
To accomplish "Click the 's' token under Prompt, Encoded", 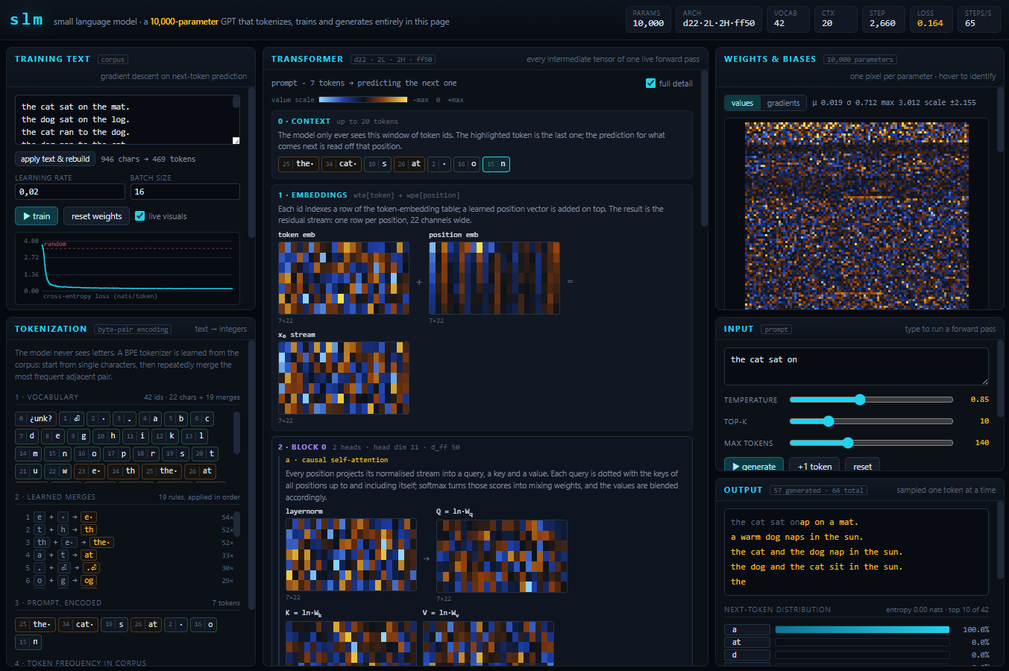I will click(115, 624).
